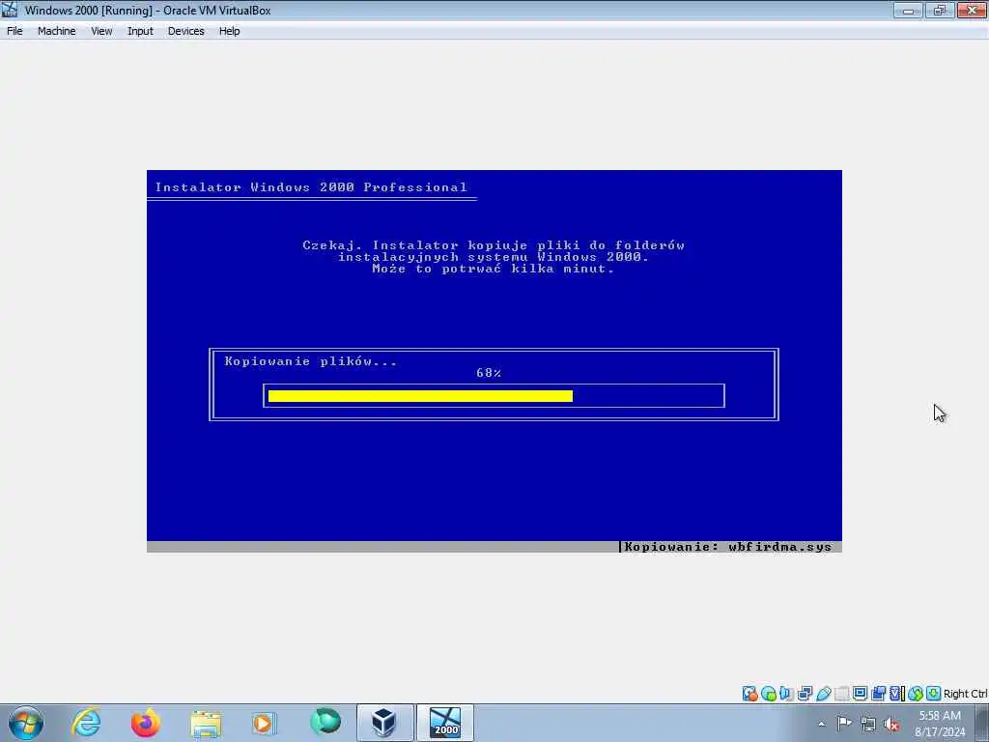Click the network tray icon
The height and width of the screenshot is (742, 989).
[x=868, y=724]
